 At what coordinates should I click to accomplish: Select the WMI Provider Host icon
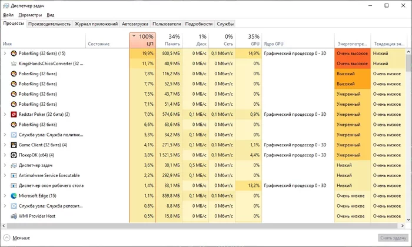pyautogui.click(x=14, y=216)
